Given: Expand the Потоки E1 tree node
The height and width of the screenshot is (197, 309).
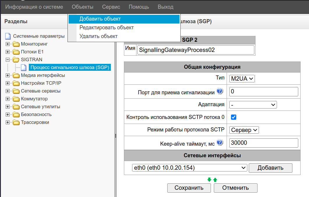Looking at the screenshot, I should coord(8,52).
